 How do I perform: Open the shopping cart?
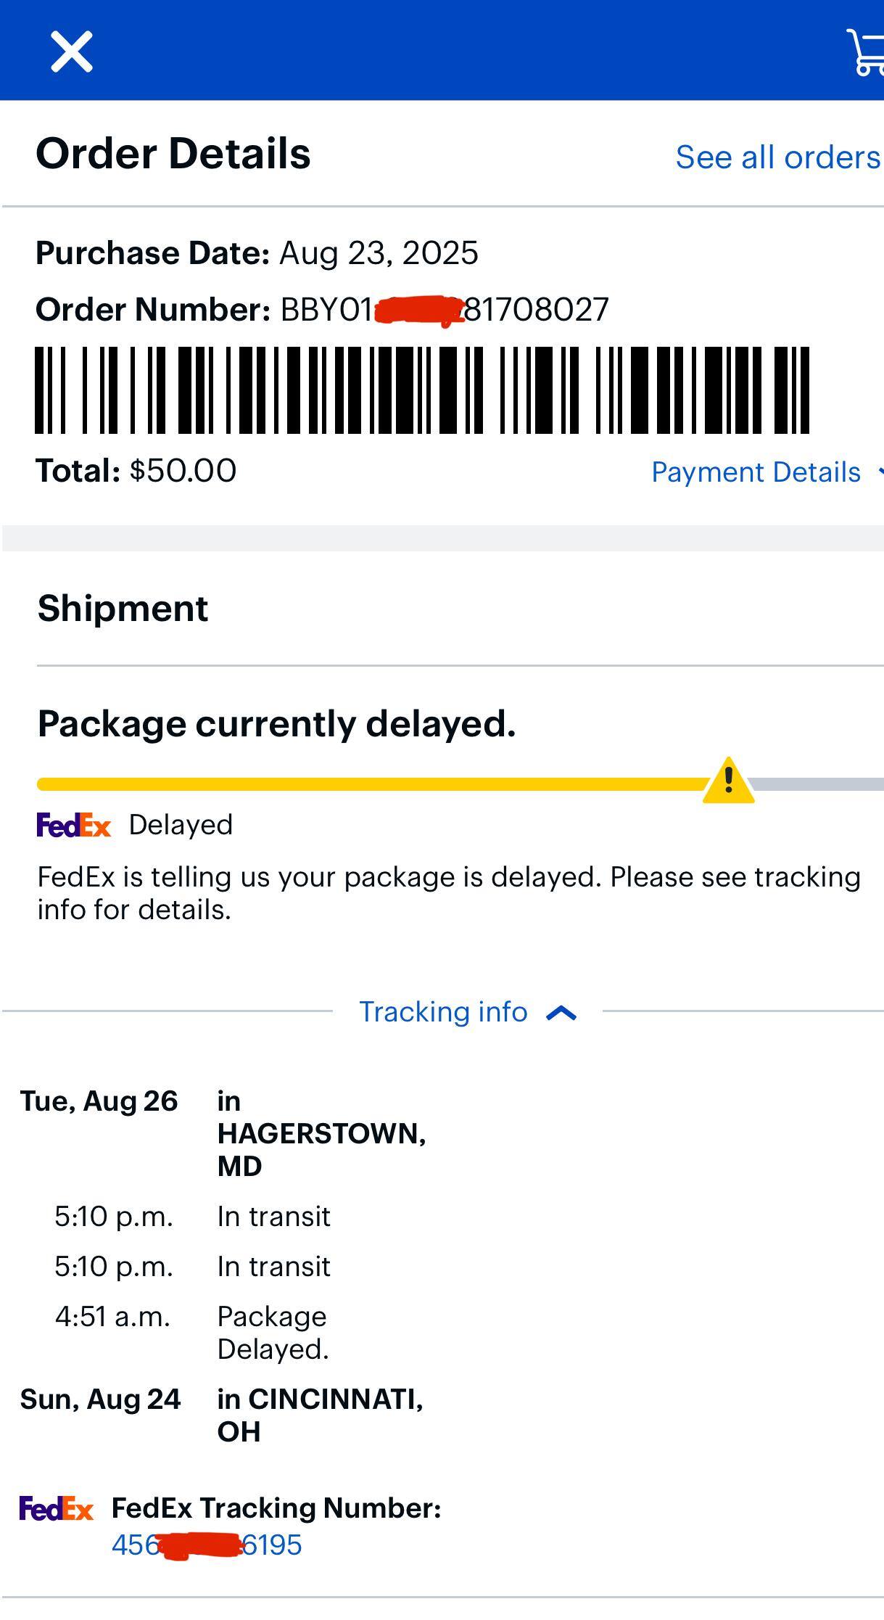[x=867, y=52]
